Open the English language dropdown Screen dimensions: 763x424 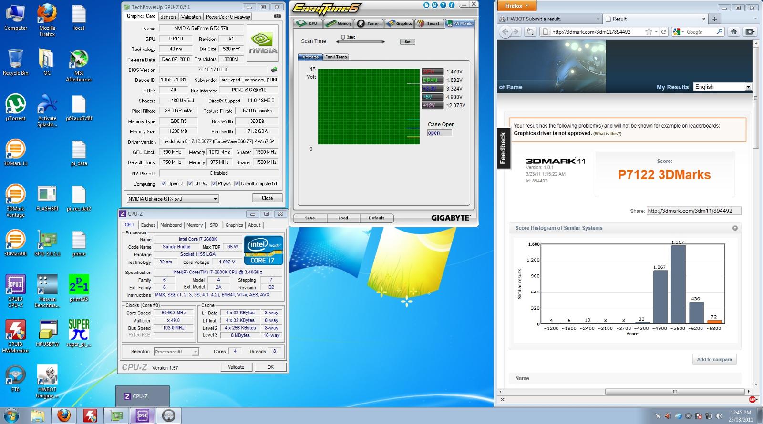pyautogui.click(x=722, y=87)
